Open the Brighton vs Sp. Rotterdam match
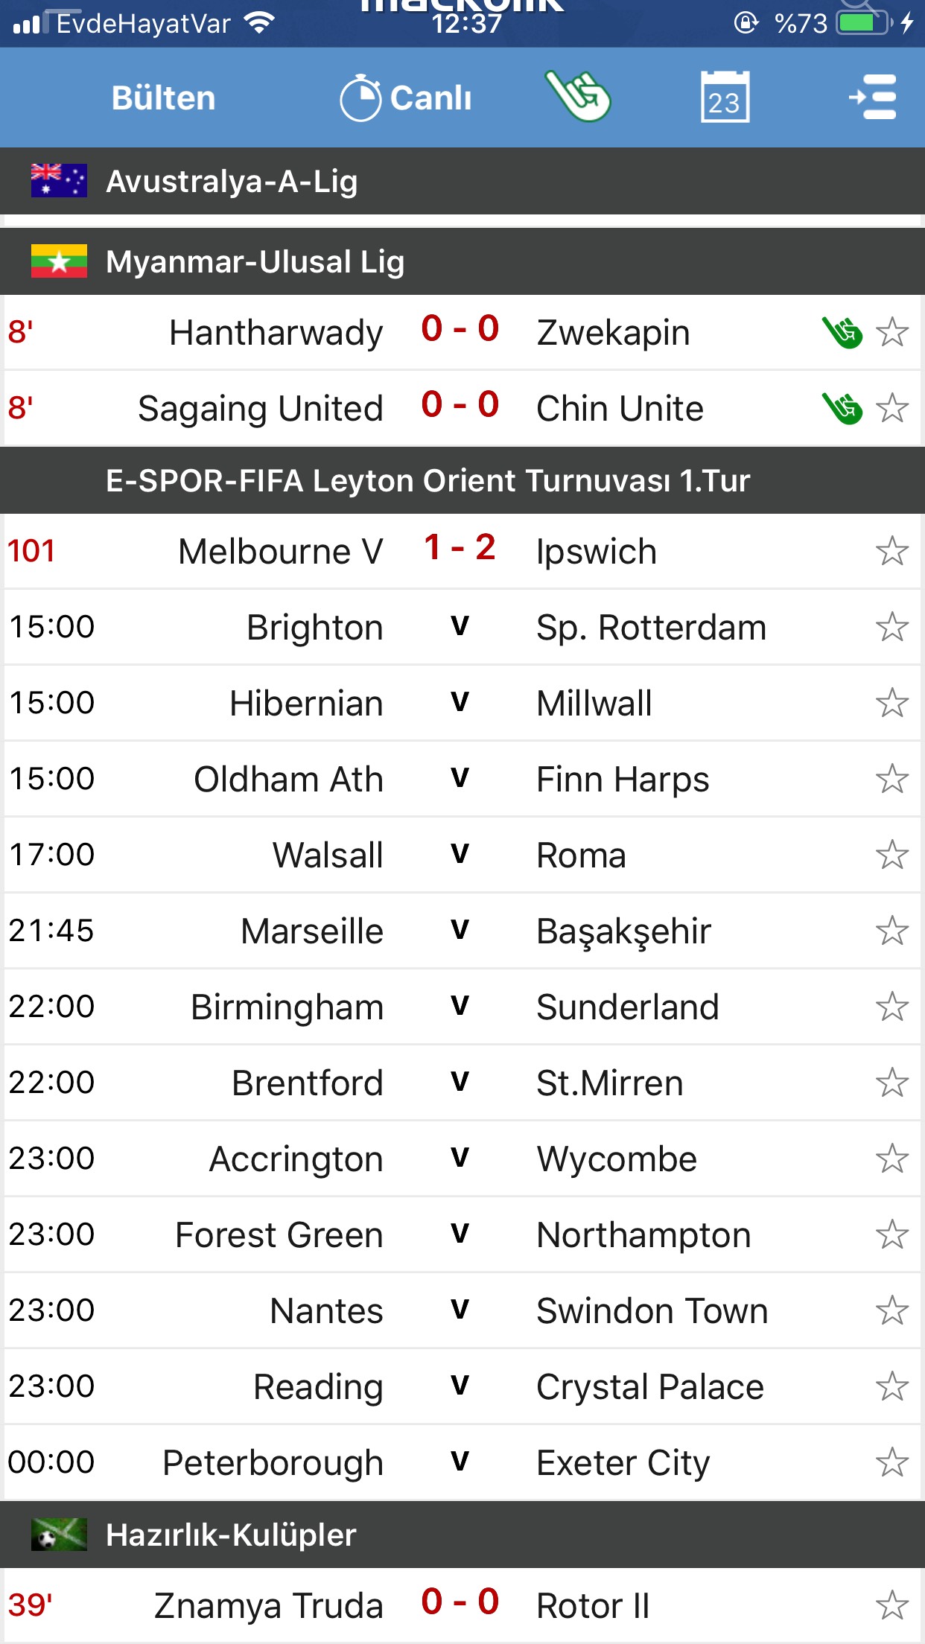This screenshot has height=1644, width=925. coord(462,627)
